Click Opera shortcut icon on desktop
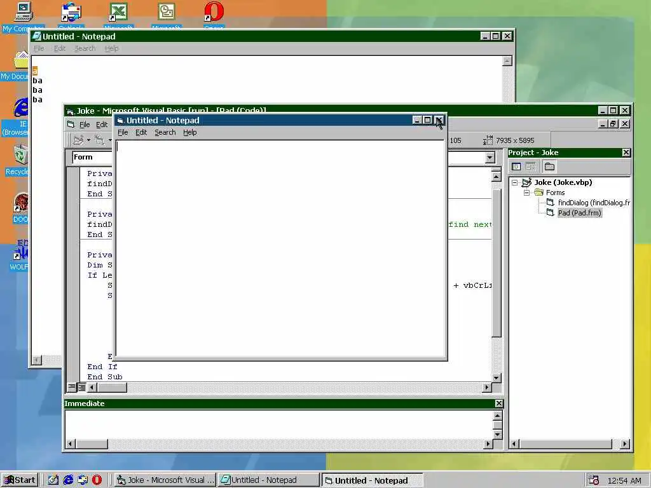The width and height of the screenshot is (651, 488). point(214,11)
